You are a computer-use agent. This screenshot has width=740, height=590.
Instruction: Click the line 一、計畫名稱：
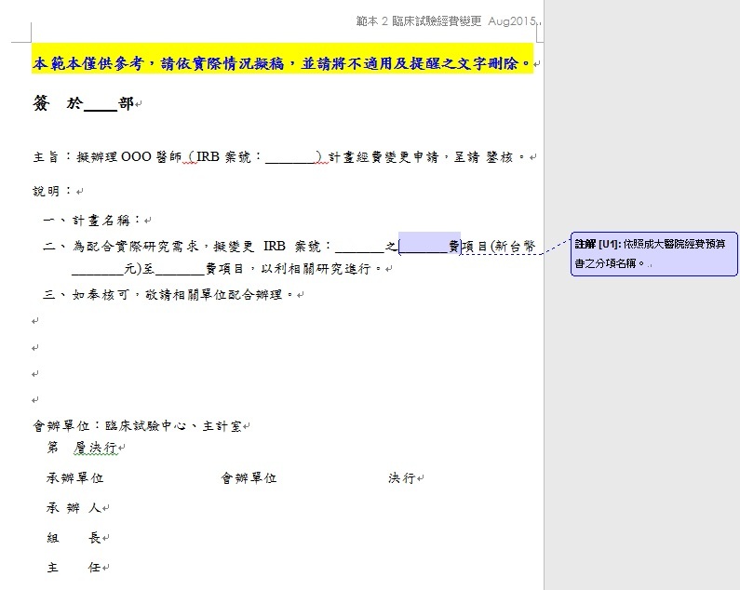coord(92,221)
